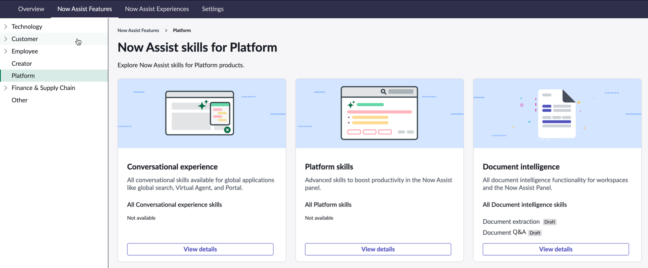648x268 pixels.
Task: Select Other in the sidebar
Action: pos(19,100)
